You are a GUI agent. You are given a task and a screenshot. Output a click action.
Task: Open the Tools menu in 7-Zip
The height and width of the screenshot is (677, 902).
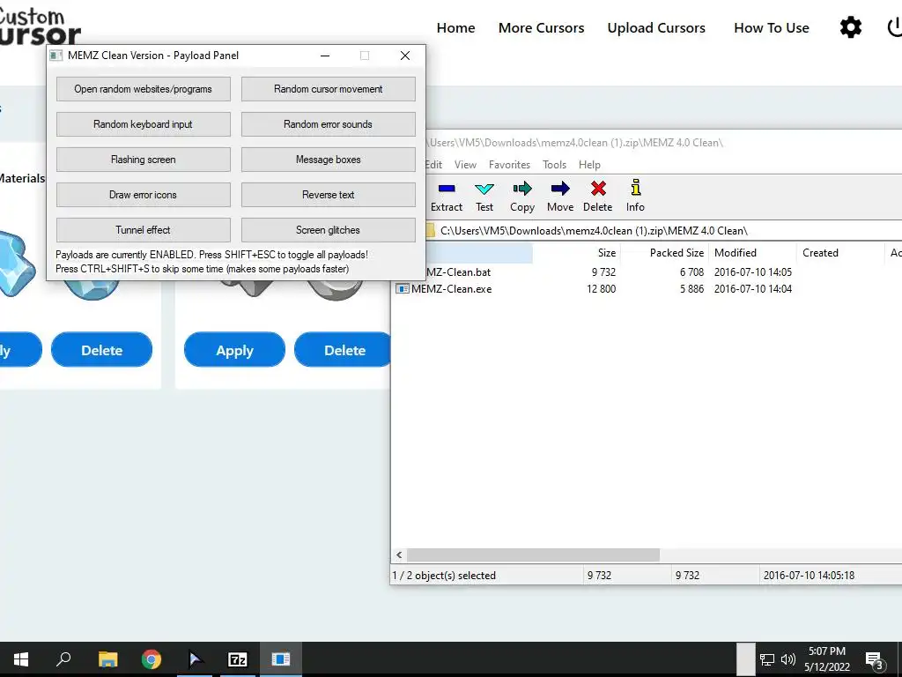555,165
